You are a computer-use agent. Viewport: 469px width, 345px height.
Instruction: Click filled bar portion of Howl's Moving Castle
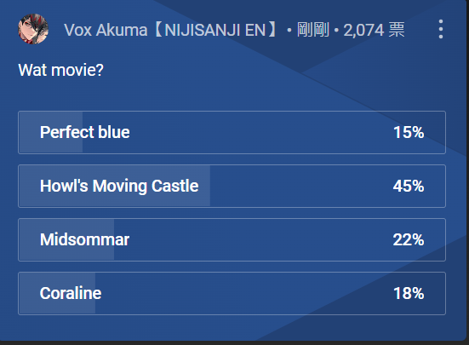click(x=115, y=186)
